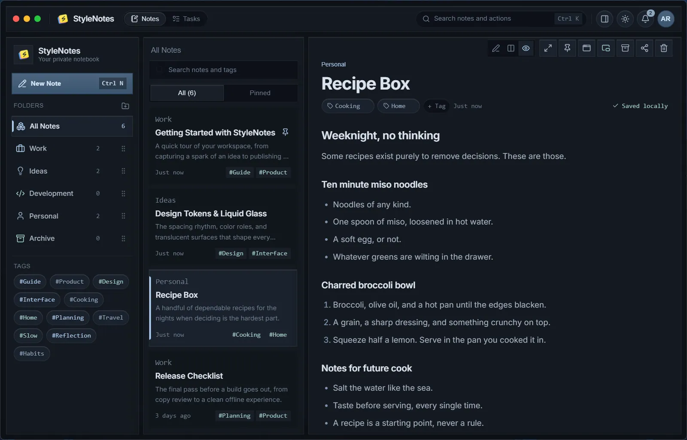The image size is (687, 440).
Task: Focus the Search notes and actions field
Action: click(501, 19)
